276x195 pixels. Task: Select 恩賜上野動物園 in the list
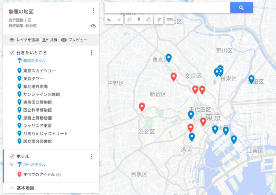pos(35,118)
